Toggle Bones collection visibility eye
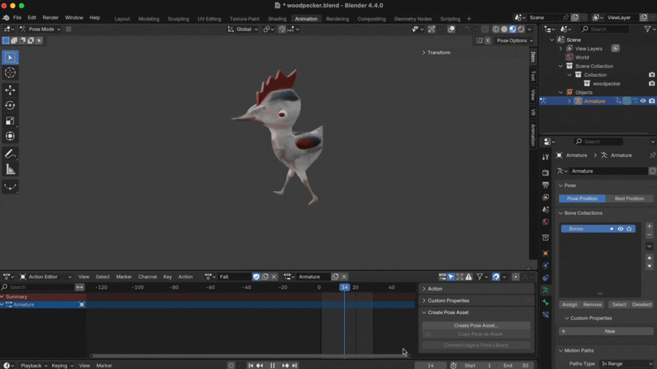Screen dimensions: 657x369 [620, 229]
